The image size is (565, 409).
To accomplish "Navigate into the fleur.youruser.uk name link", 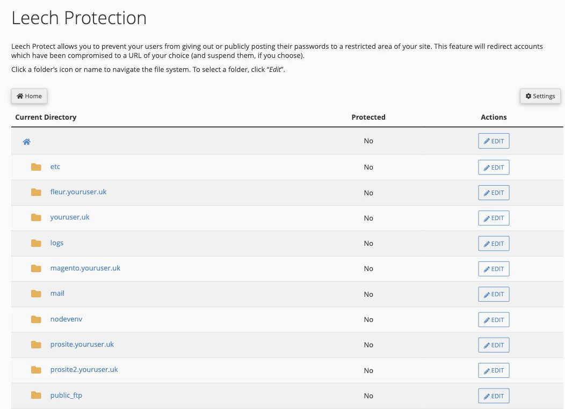I will tap(78, 192).
